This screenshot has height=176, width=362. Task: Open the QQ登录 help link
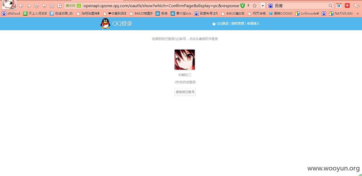coord(223,24)
